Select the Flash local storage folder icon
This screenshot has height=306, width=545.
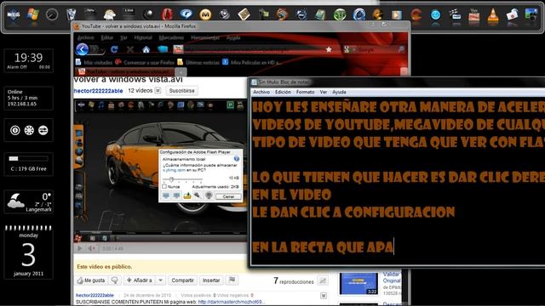point(187,196)
